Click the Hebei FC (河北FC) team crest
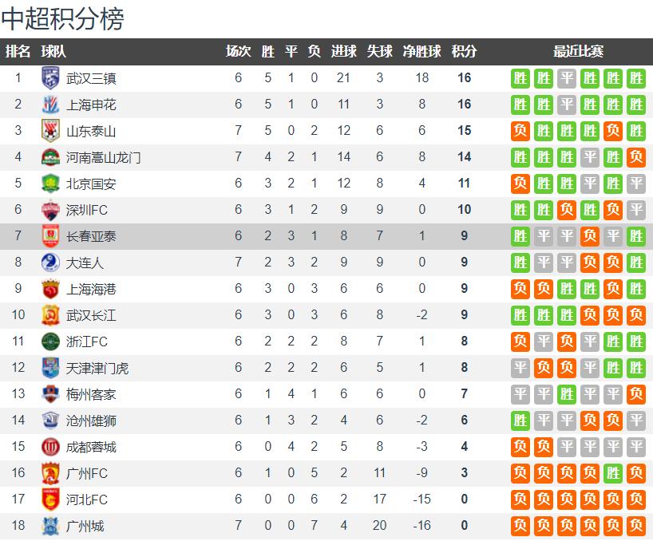Screen dimensions: 653x541 click(50, 500)
